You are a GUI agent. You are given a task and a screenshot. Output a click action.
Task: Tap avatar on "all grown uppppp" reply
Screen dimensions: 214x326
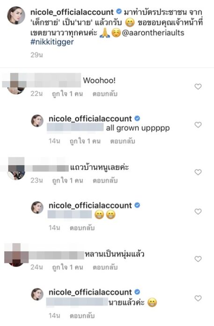pyautogui.click(x=37, y=121)
